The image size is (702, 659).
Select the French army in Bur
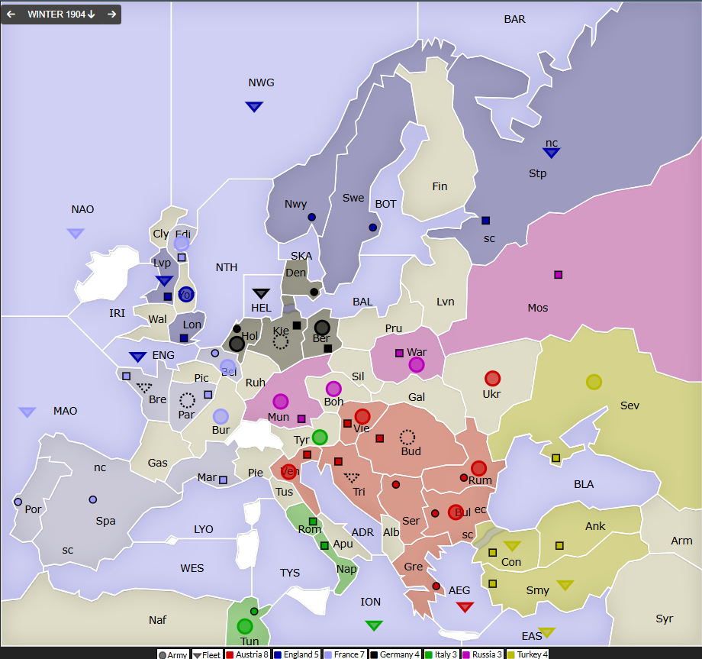click(221, 416)
